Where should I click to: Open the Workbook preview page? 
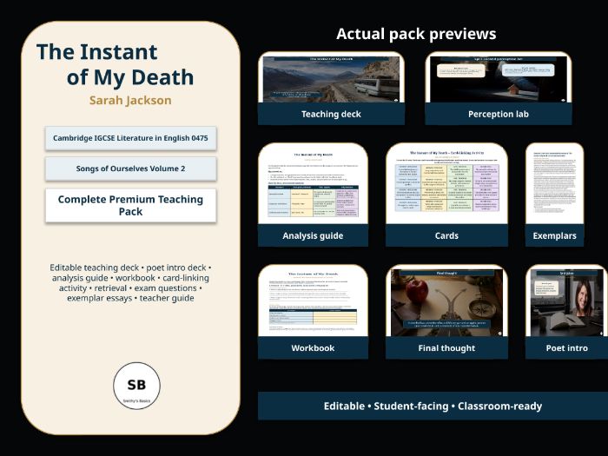point(313,301)
